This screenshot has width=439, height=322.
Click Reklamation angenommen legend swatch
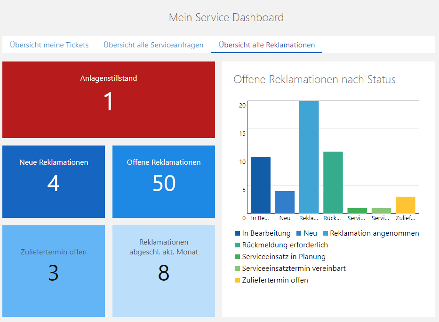(326, 233)
